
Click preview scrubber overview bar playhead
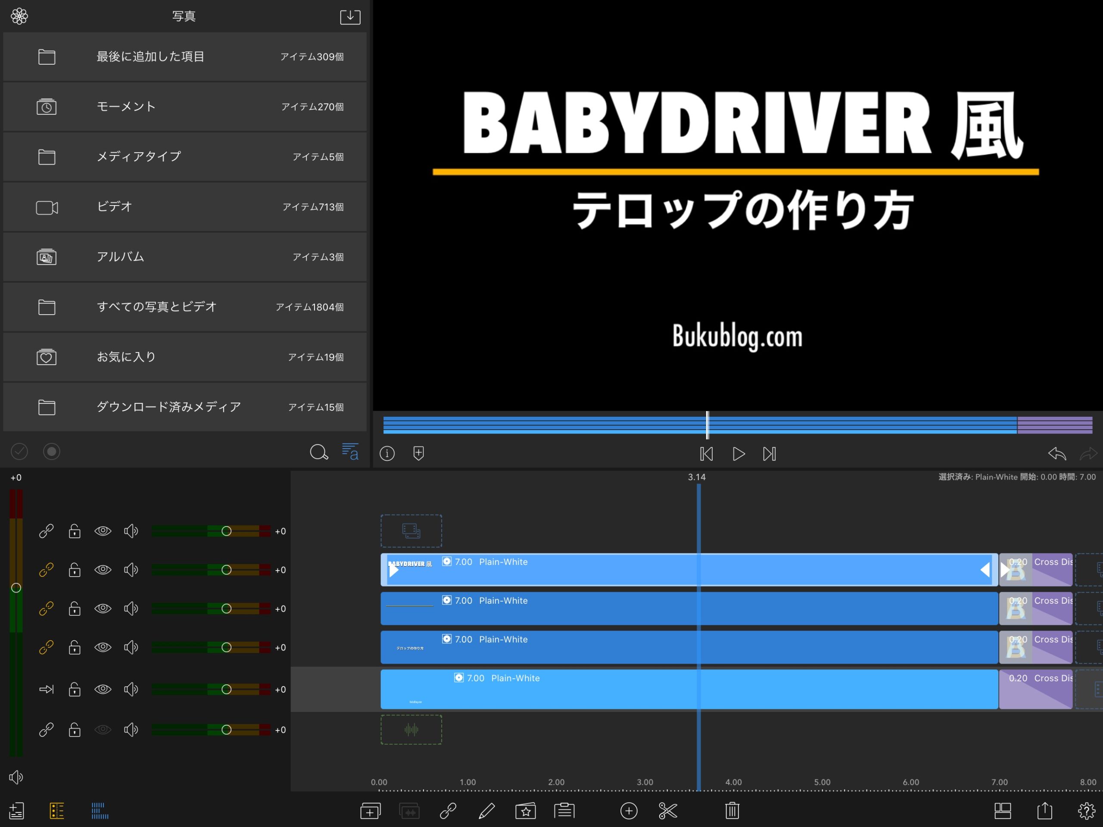point(707,425)
